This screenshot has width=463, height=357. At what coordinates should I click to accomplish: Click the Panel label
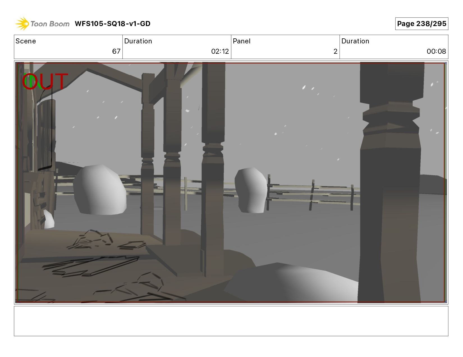242,41
